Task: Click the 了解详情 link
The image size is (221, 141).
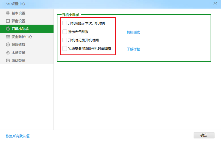Action: coord(133,49)
